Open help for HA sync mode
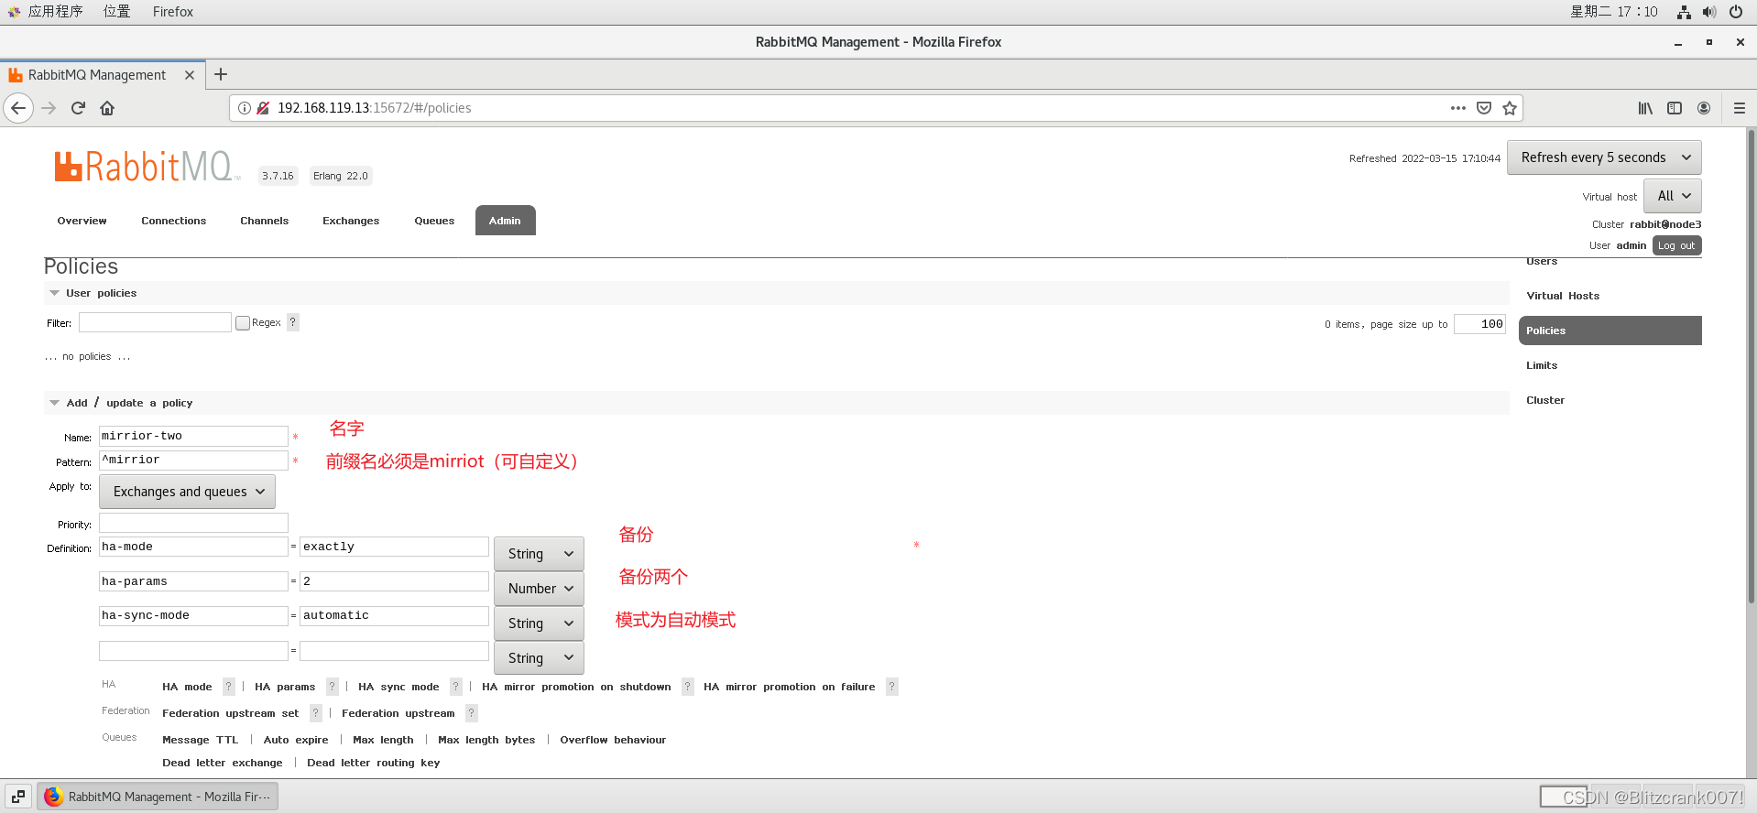Image resolution: width=1757 pixels, height=813 pixels. (x=456, y=687)
